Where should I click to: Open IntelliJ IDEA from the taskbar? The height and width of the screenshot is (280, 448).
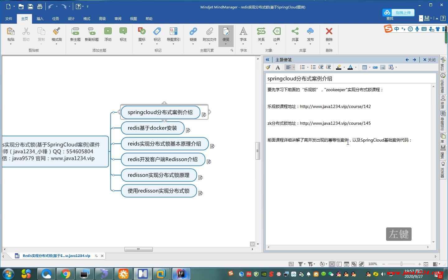(x=181, y=274)
